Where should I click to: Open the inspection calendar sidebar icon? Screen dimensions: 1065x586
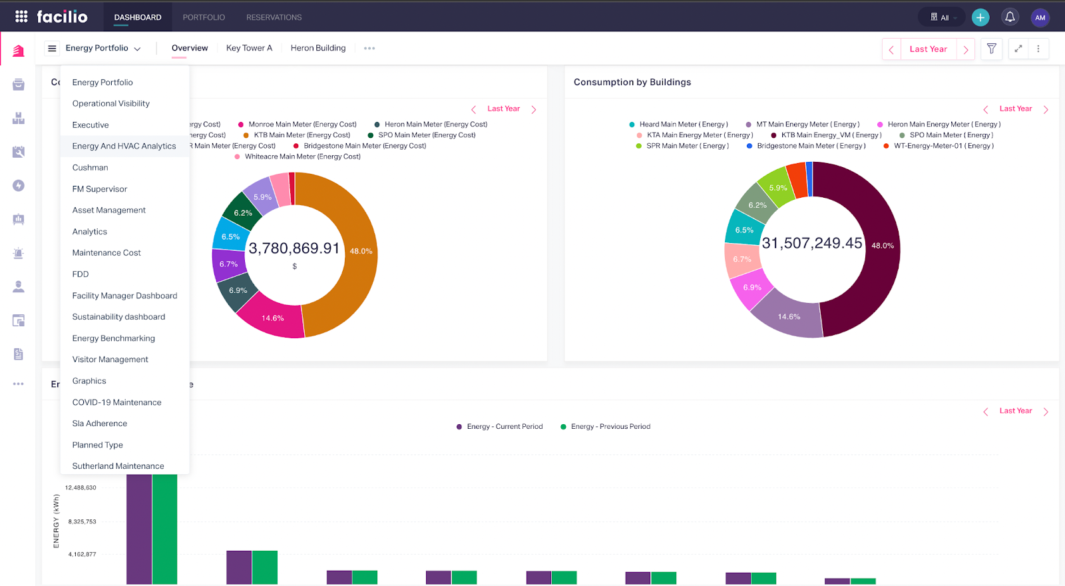point(19,152)
